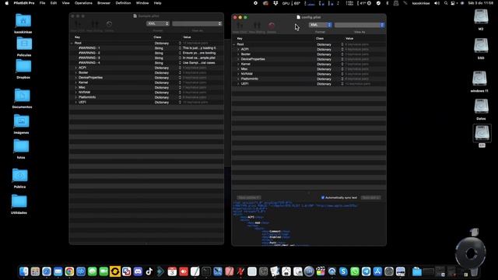Open the Format XML dropdown in config.plist
The image size is (498, 280).
click(x=320, y=25)
